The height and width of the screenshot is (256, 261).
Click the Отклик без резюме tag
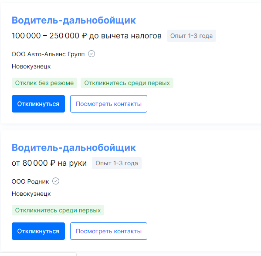[x=44, y=83]
